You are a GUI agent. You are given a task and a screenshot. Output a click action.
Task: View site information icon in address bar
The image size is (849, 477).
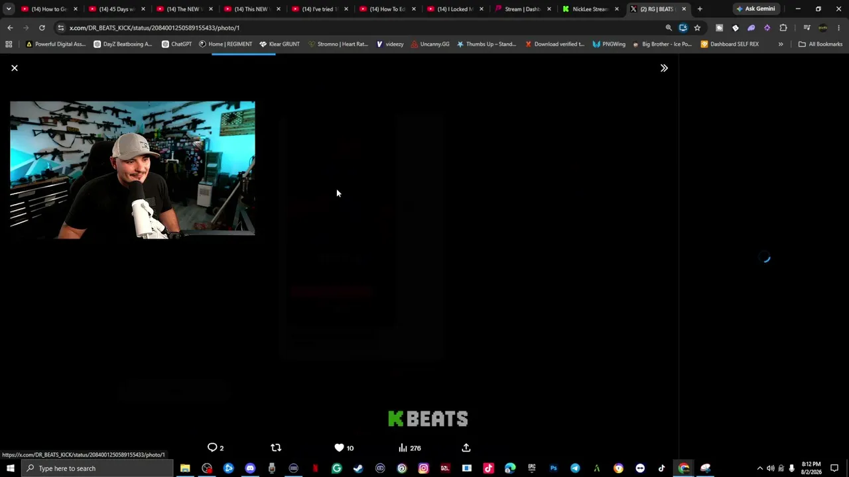tap(61, 28)
